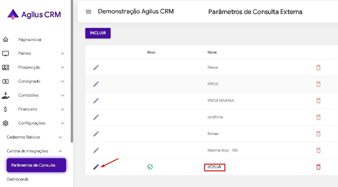Edit the IPBOX row with the pencil
The width and height of the screenshot is (338, 187).
click(96, 84)
